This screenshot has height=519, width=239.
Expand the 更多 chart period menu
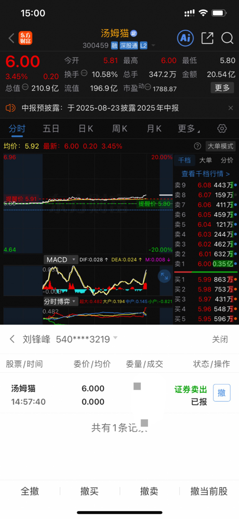coord(189,129)
